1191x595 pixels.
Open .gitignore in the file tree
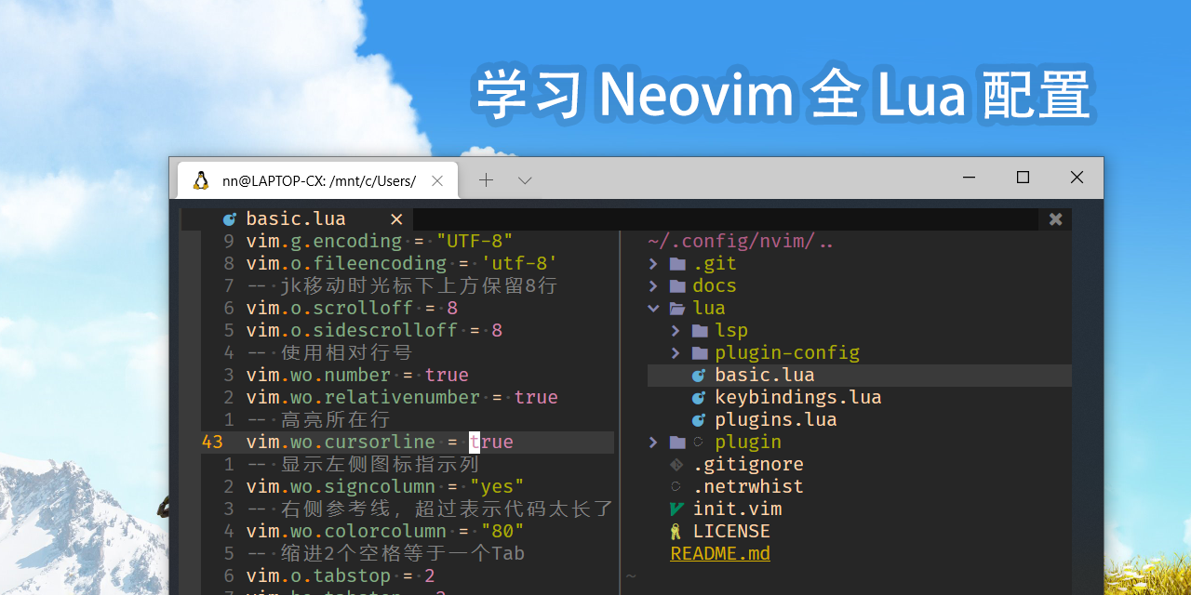748,465
